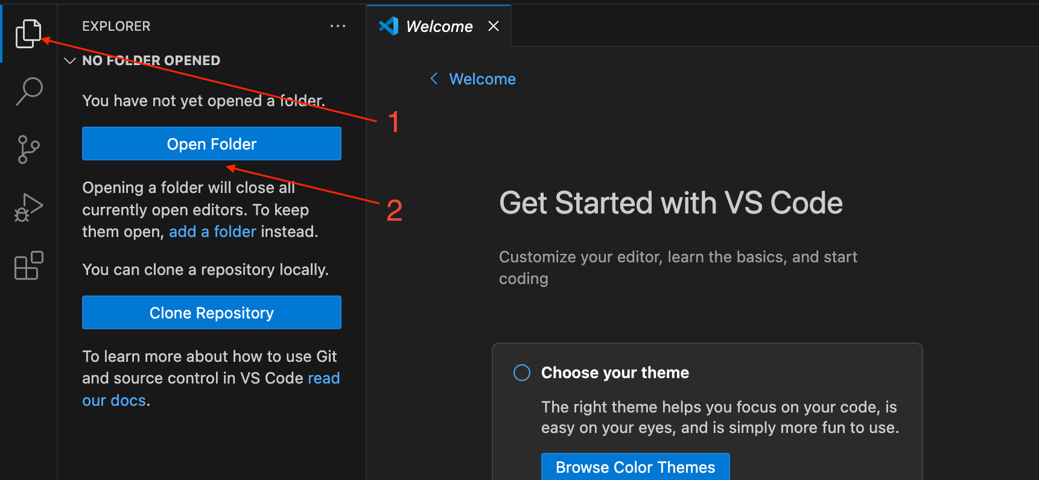Close the Welcome tab
The width and height of the screenshot is (1039, 480).
494,26
